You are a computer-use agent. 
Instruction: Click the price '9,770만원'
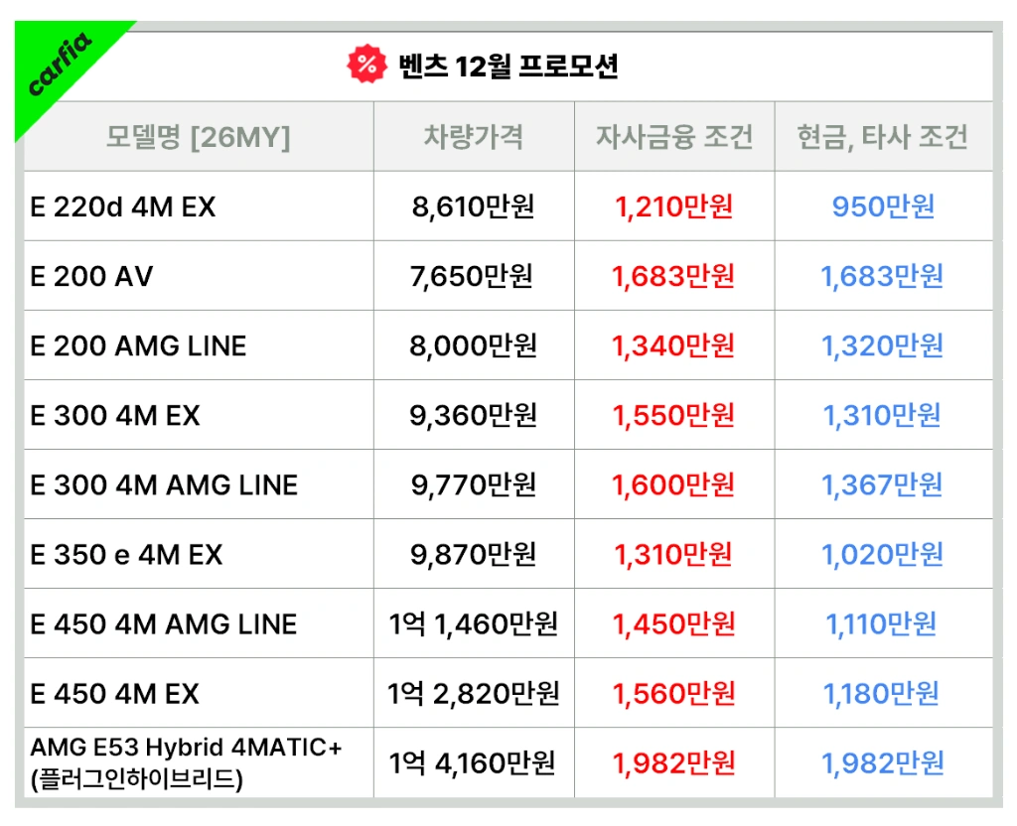pos(474,484)
